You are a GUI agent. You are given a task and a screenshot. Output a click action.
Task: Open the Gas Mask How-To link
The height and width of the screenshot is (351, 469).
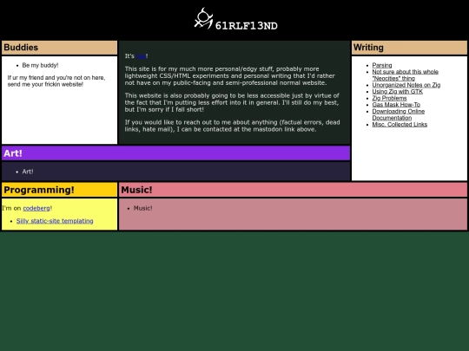396,105
